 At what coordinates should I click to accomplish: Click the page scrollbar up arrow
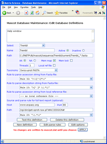point(104,18)
